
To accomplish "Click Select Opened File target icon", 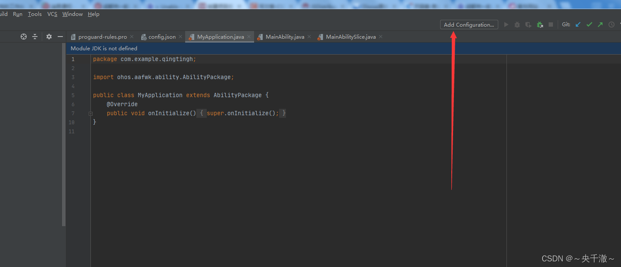I will click(24, 37).
